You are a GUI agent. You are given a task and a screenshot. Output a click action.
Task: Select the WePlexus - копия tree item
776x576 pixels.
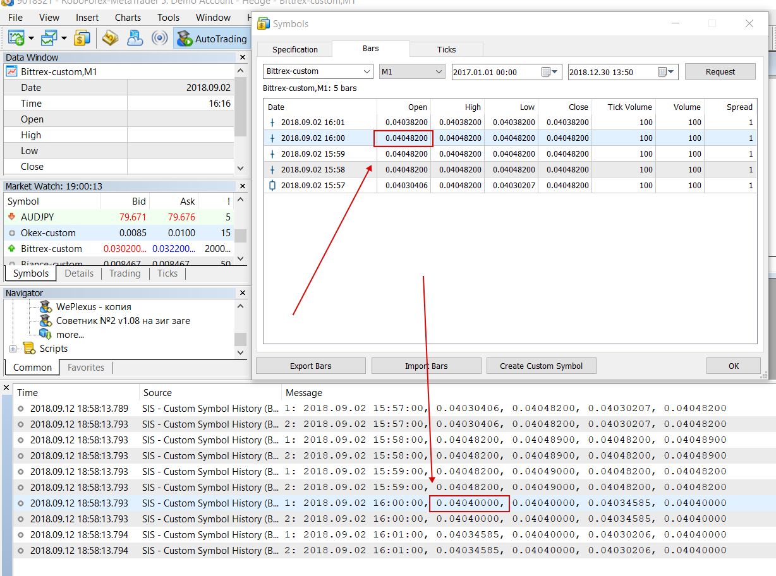click(x=94, y=307)
